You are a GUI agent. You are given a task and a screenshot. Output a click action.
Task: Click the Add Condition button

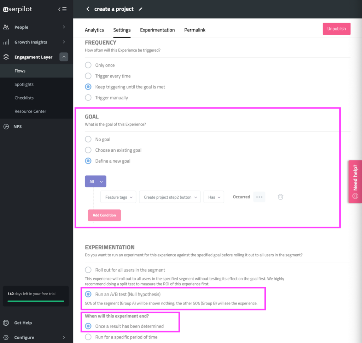coord(104,215)
